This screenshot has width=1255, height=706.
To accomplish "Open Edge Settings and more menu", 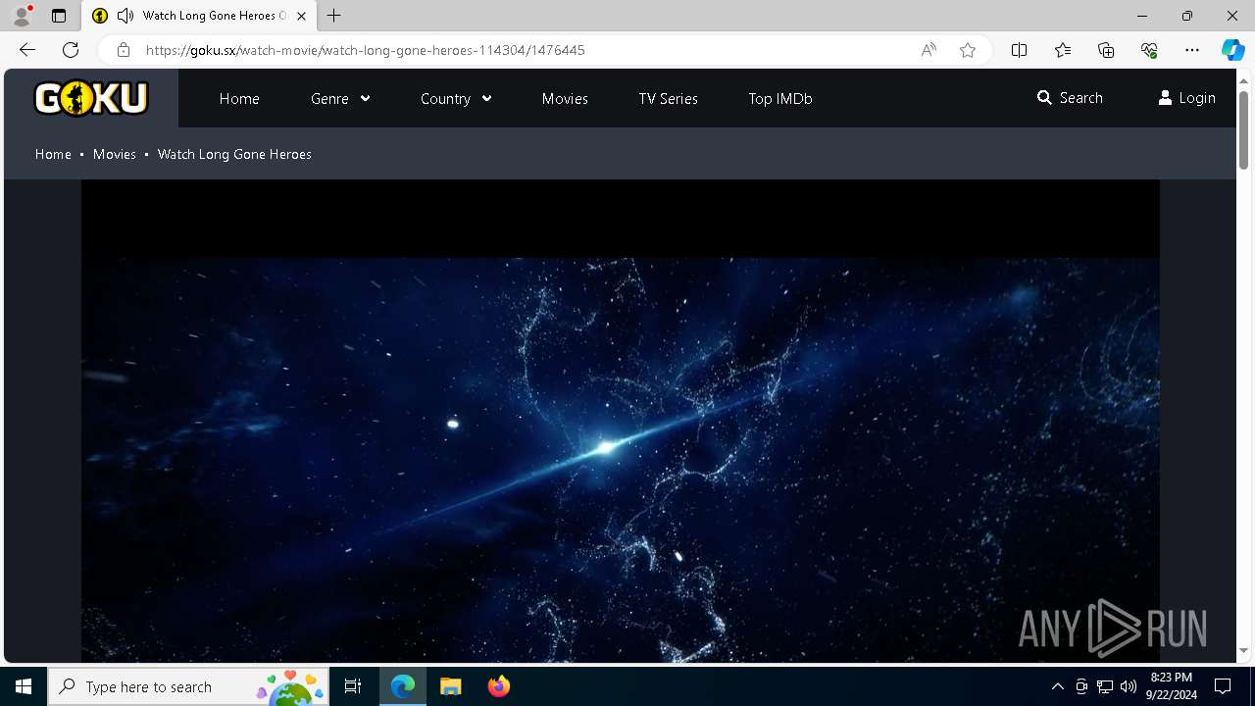I will point(1192,50).
